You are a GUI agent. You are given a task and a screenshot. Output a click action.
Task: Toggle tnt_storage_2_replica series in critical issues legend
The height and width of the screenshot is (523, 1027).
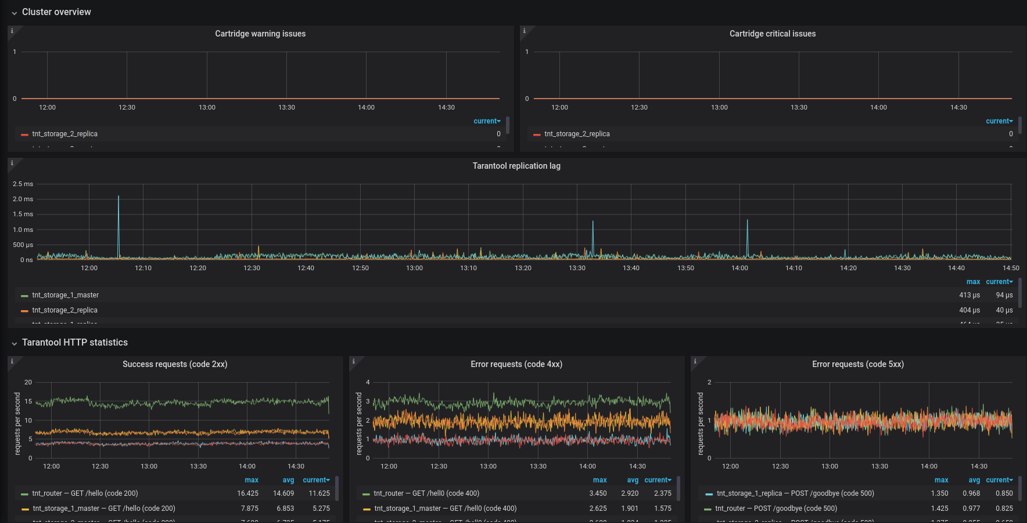pos(577,134)
